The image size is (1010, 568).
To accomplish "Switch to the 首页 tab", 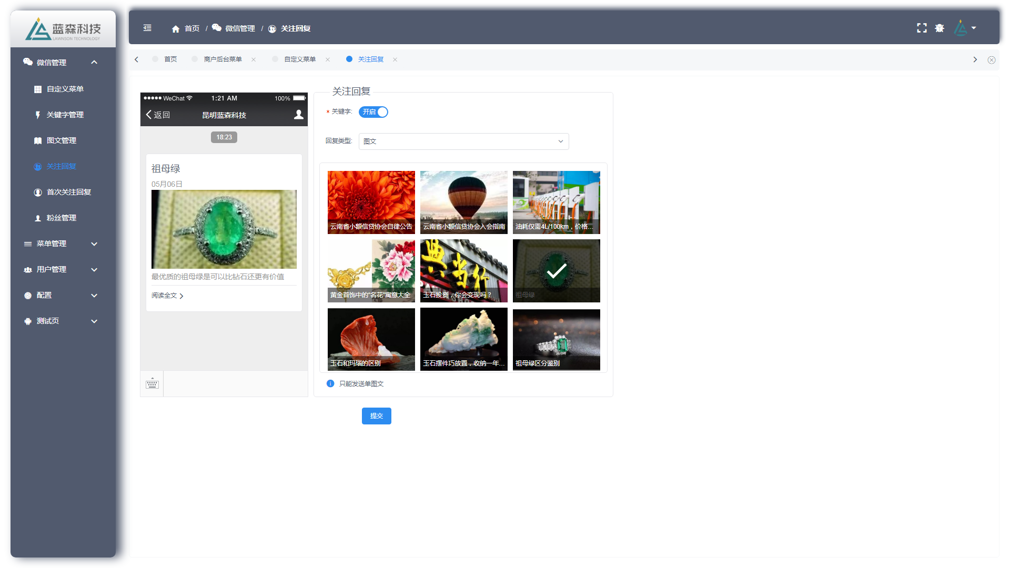I will 170,59.
